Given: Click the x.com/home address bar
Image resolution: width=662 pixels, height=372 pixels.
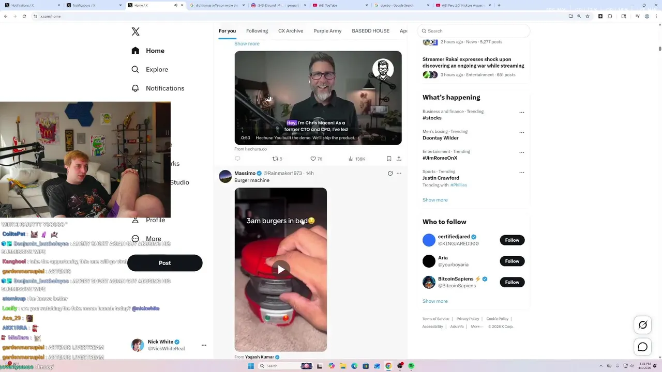Looking at the screenshot, I should click(x=300, y=16).
